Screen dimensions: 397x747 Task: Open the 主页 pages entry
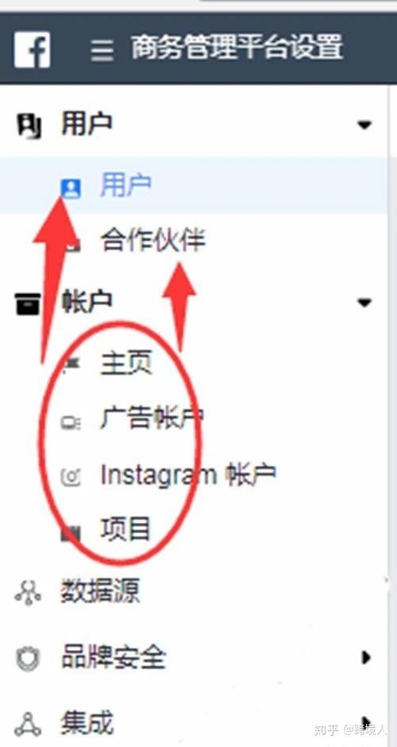tap(126, 365)
